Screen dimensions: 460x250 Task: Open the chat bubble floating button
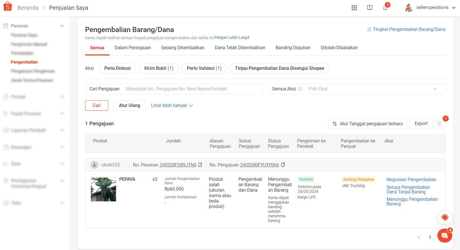(x=445, y=236)
